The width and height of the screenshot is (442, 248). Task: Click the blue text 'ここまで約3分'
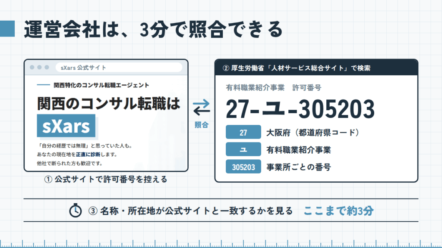pyautogui.click(x=338, y=211)
